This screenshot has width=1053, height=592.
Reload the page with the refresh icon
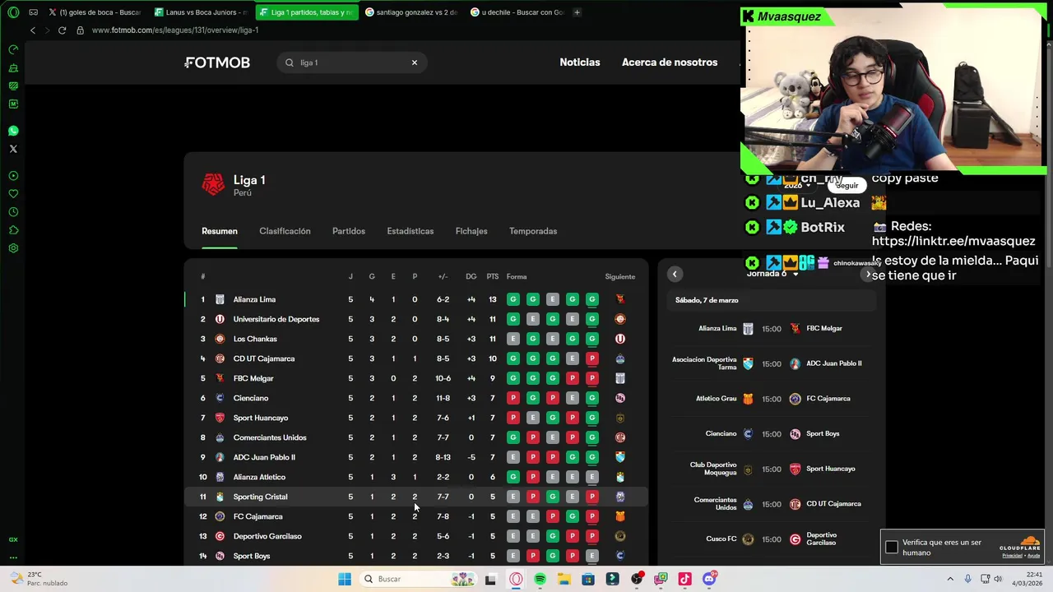click(x=62, y=30)
